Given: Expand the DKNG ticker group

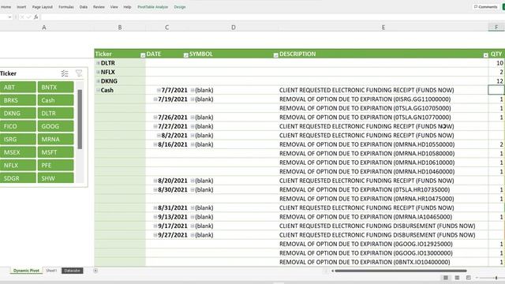Looking at the screenshot, I should coord(98,81).
